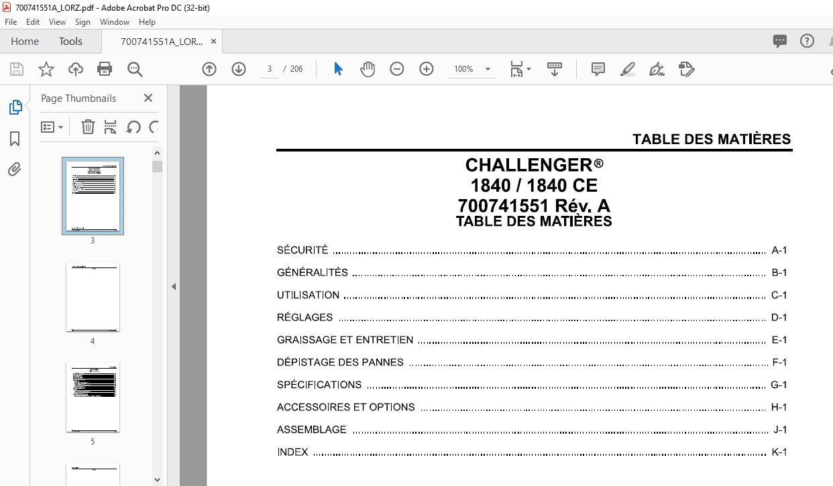
Task: Open the Window menu
Action: coord(115,22)
